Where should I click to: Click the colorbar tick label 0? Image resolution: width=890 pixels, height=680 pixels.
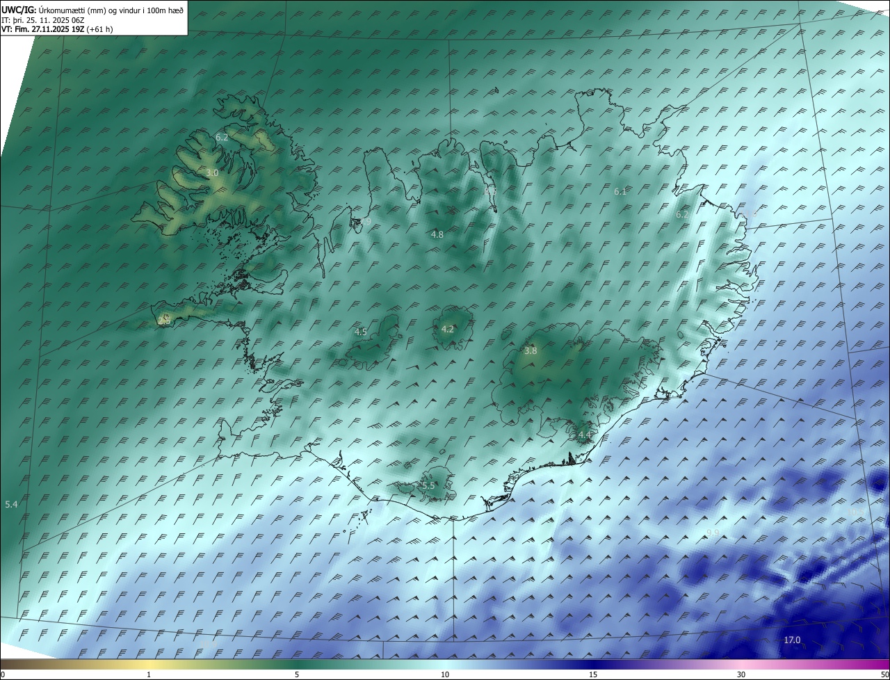point(3,674)
